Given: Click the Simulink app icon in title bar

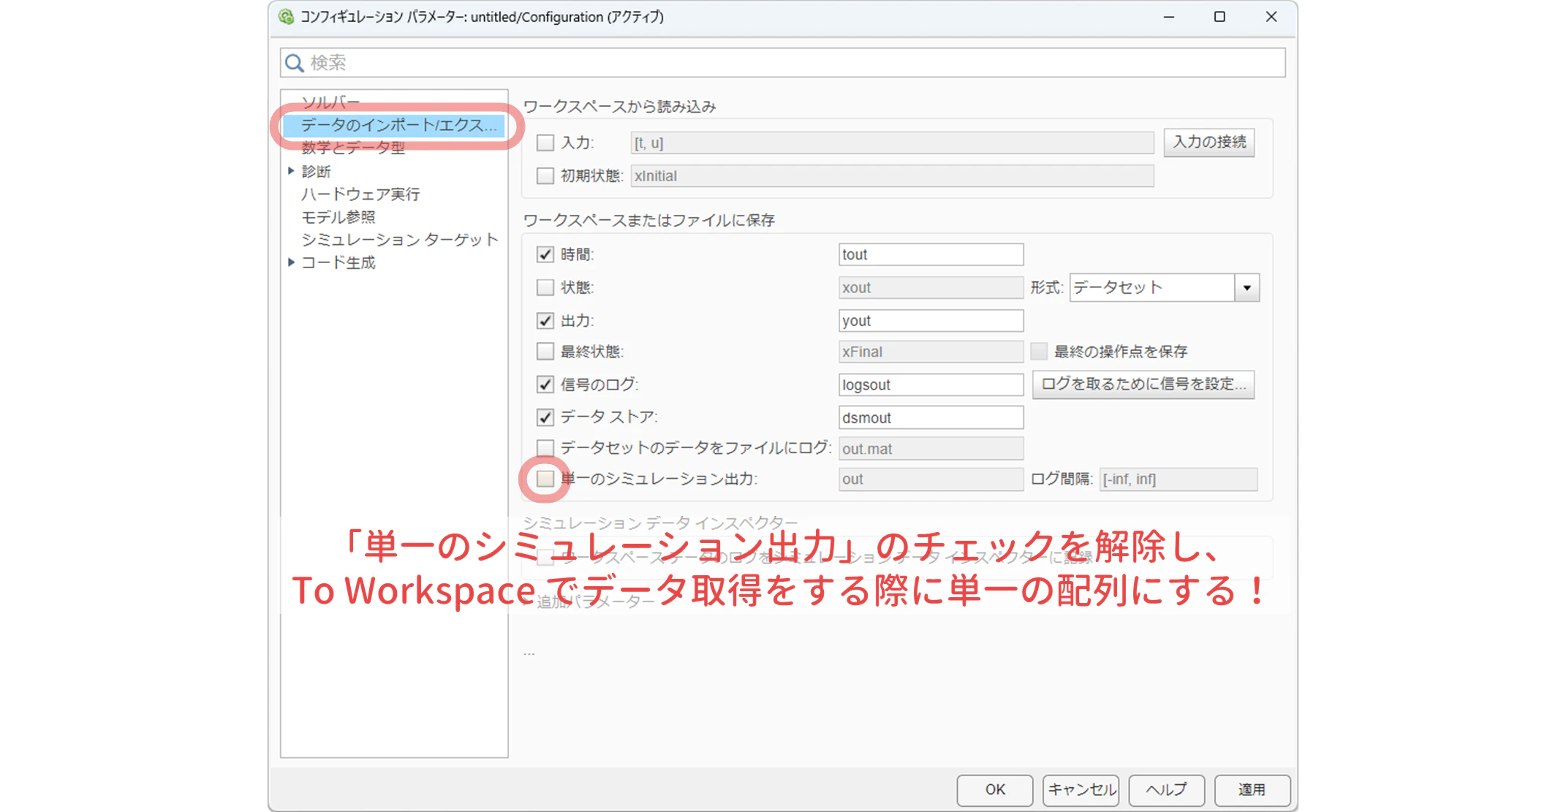Looking at the screenshot, I should 286,16.
